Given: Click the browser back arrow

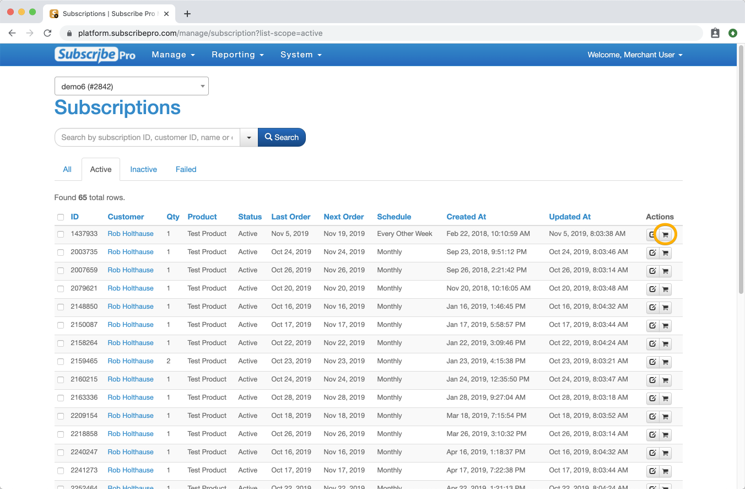Looking at the screenshot, I should (12, 33).
